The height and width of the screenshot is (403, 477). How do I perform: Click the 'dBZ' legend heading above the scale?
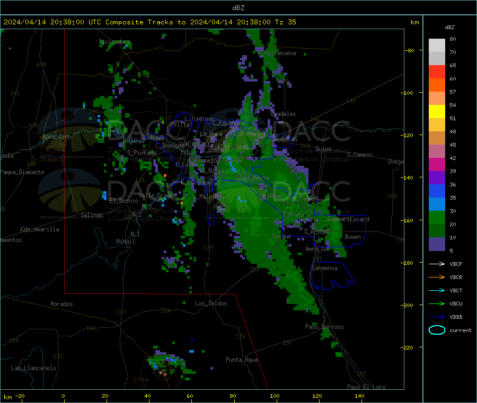click(x=449, y=28)
